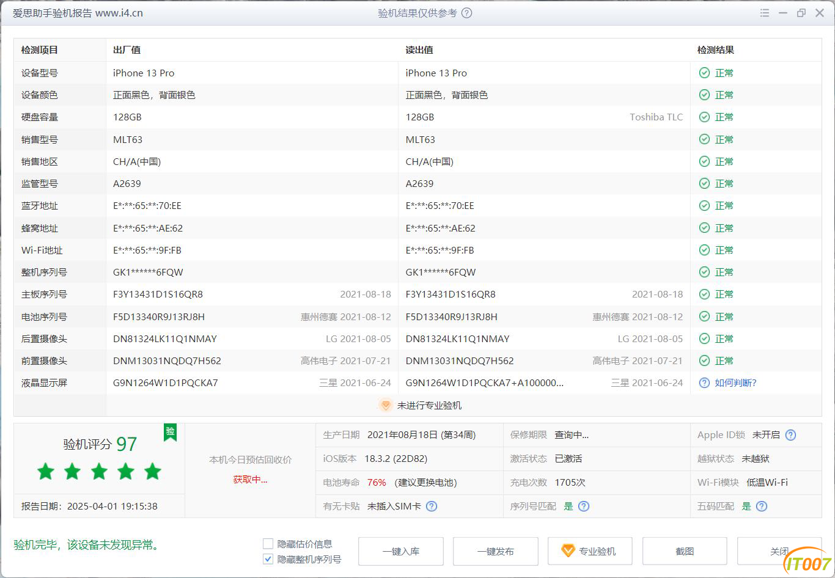Click green check icon in Wi-Fi地址 row

[x=704, y=250]
